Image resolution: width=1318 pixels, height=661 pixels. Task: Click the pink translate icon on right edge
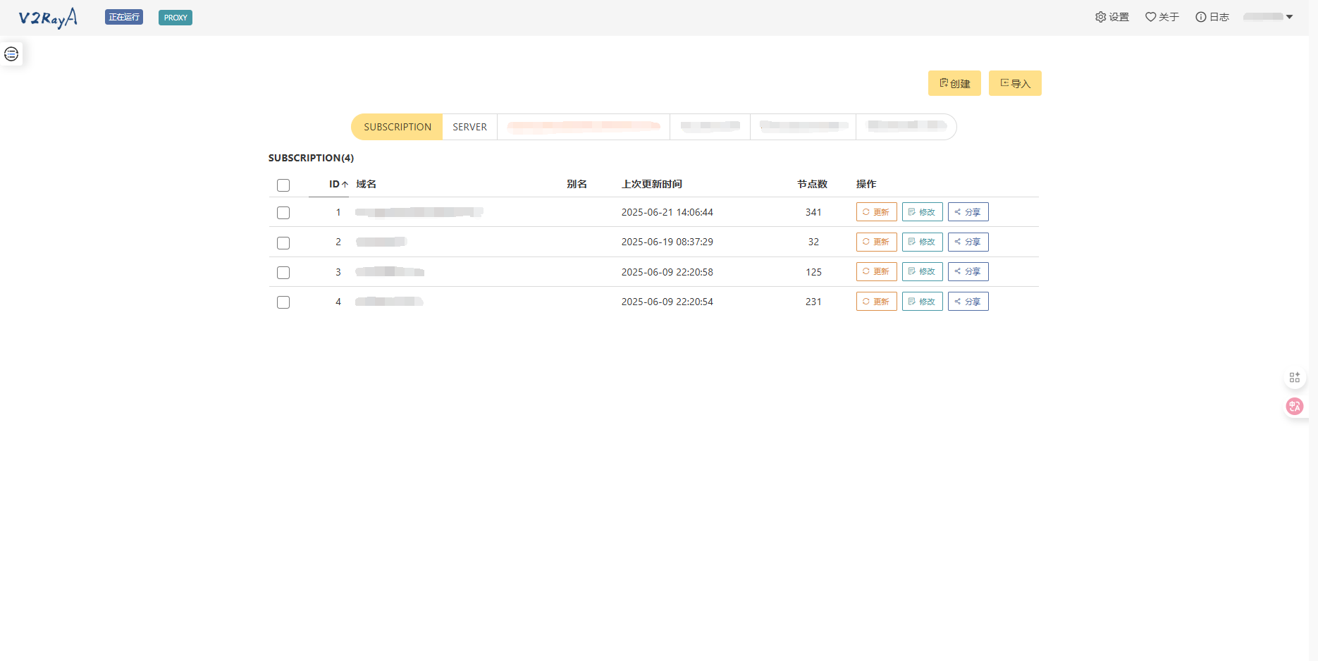1295,407
